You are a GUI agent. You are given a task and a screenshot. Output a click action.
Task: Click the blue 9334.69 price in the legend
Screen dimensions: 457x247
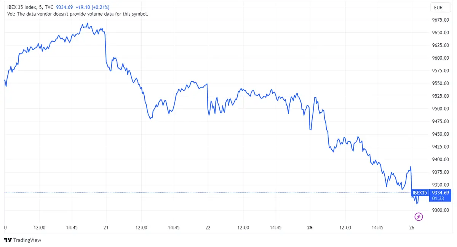click(x=64, y=7)
